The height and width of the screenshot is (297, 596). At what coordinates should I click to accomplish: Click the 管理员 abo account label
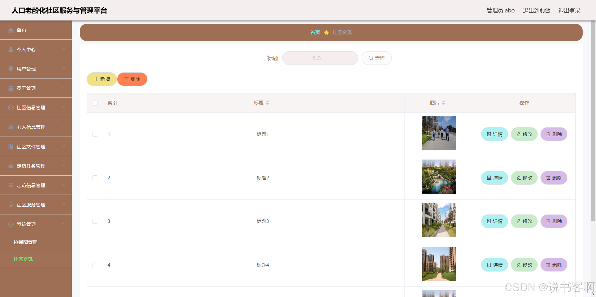tap(500, 11)
